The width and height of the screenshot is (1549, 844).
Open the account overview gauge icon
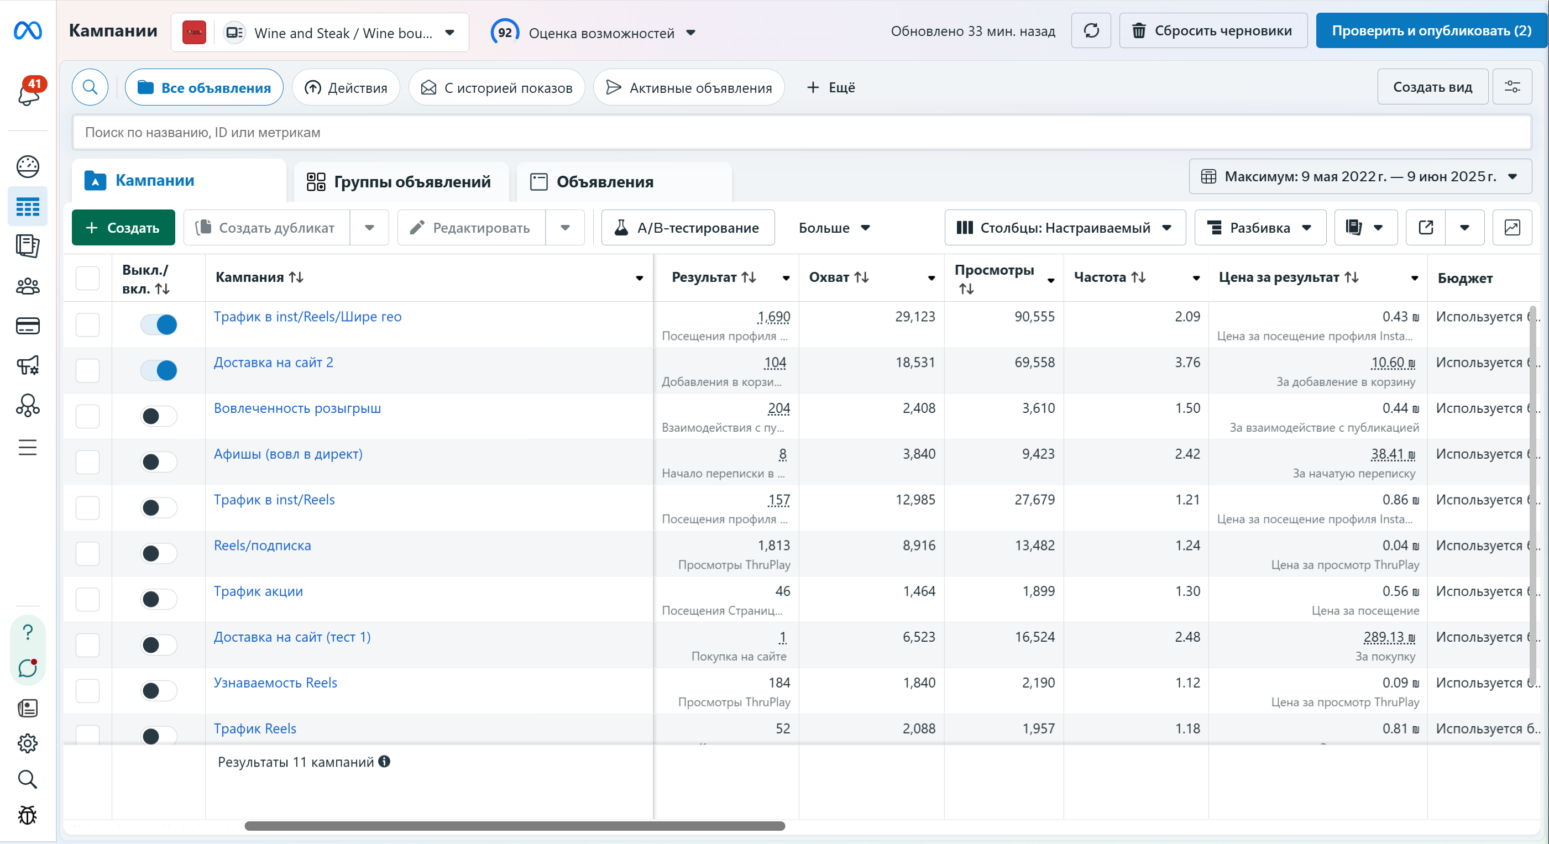click(x=28, y=166)
